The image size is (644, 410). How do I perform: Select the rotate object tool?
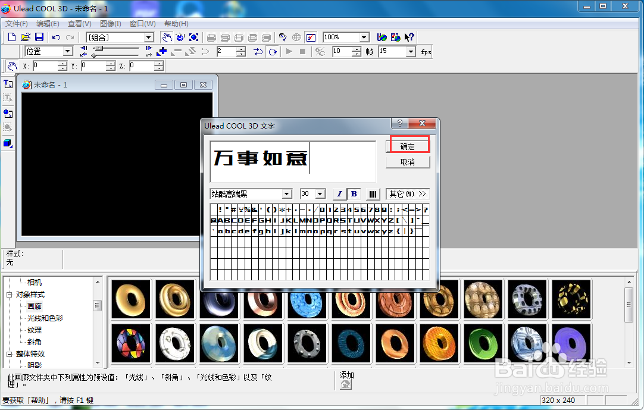pyautogui.click(x=180, y=37)
